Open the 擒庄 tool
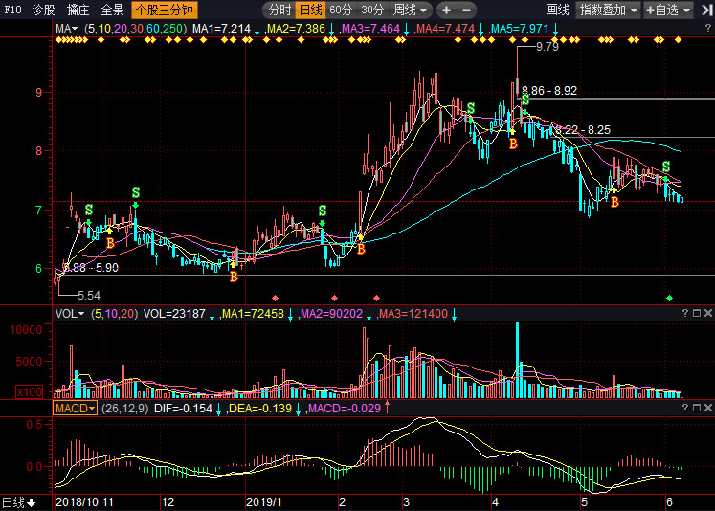This screenshot has height=511, width=715. 78,10
